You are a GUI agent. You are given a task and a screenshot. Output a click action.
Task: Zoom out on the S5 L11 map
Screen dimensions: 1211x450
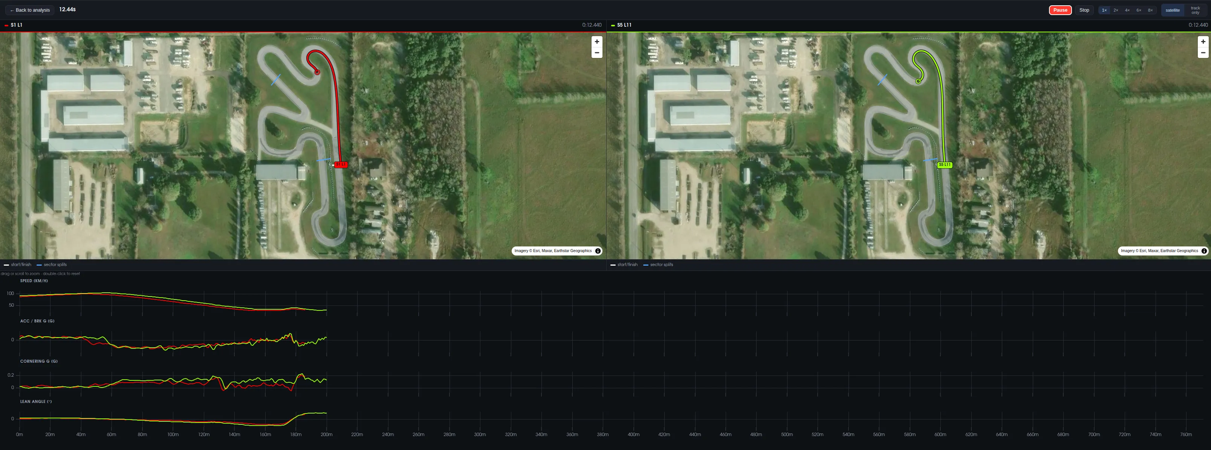pyautogui.click(x=1203, y=53)
